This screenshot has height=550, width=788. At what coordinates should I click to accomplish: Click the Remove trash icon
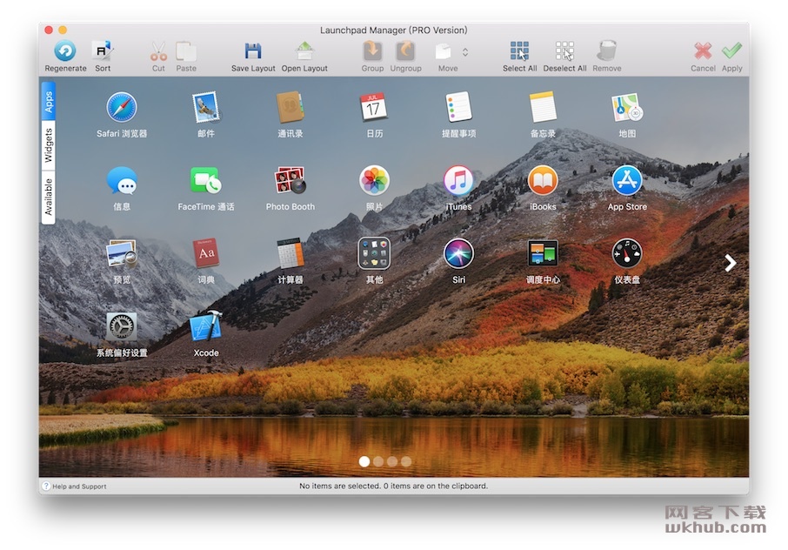pyautogui.click(x=606, y=50)
